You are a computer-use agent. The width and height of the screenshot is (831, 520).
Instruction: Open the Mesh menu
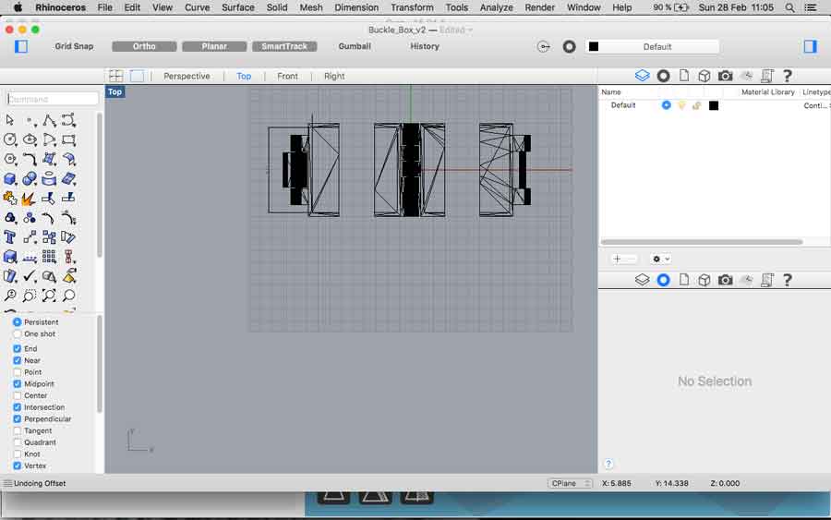(x=310, y=7)
